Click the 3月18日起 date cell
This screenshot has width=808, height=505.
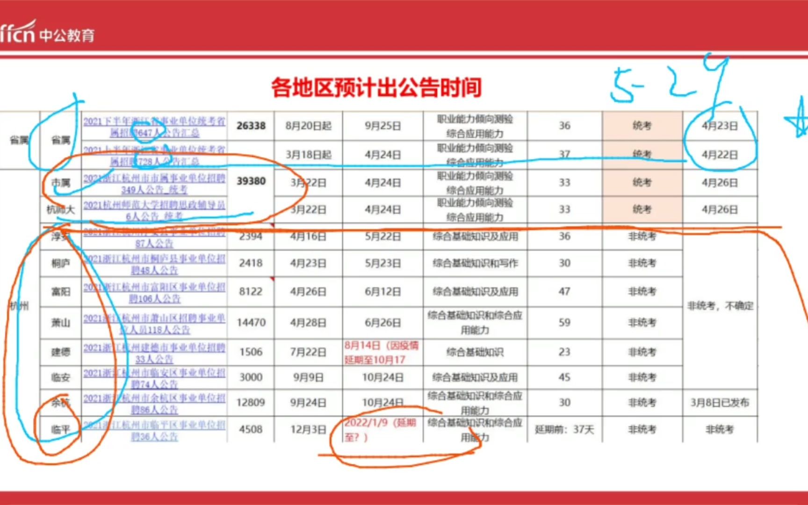pyautogui.click(x=309, y=155)
